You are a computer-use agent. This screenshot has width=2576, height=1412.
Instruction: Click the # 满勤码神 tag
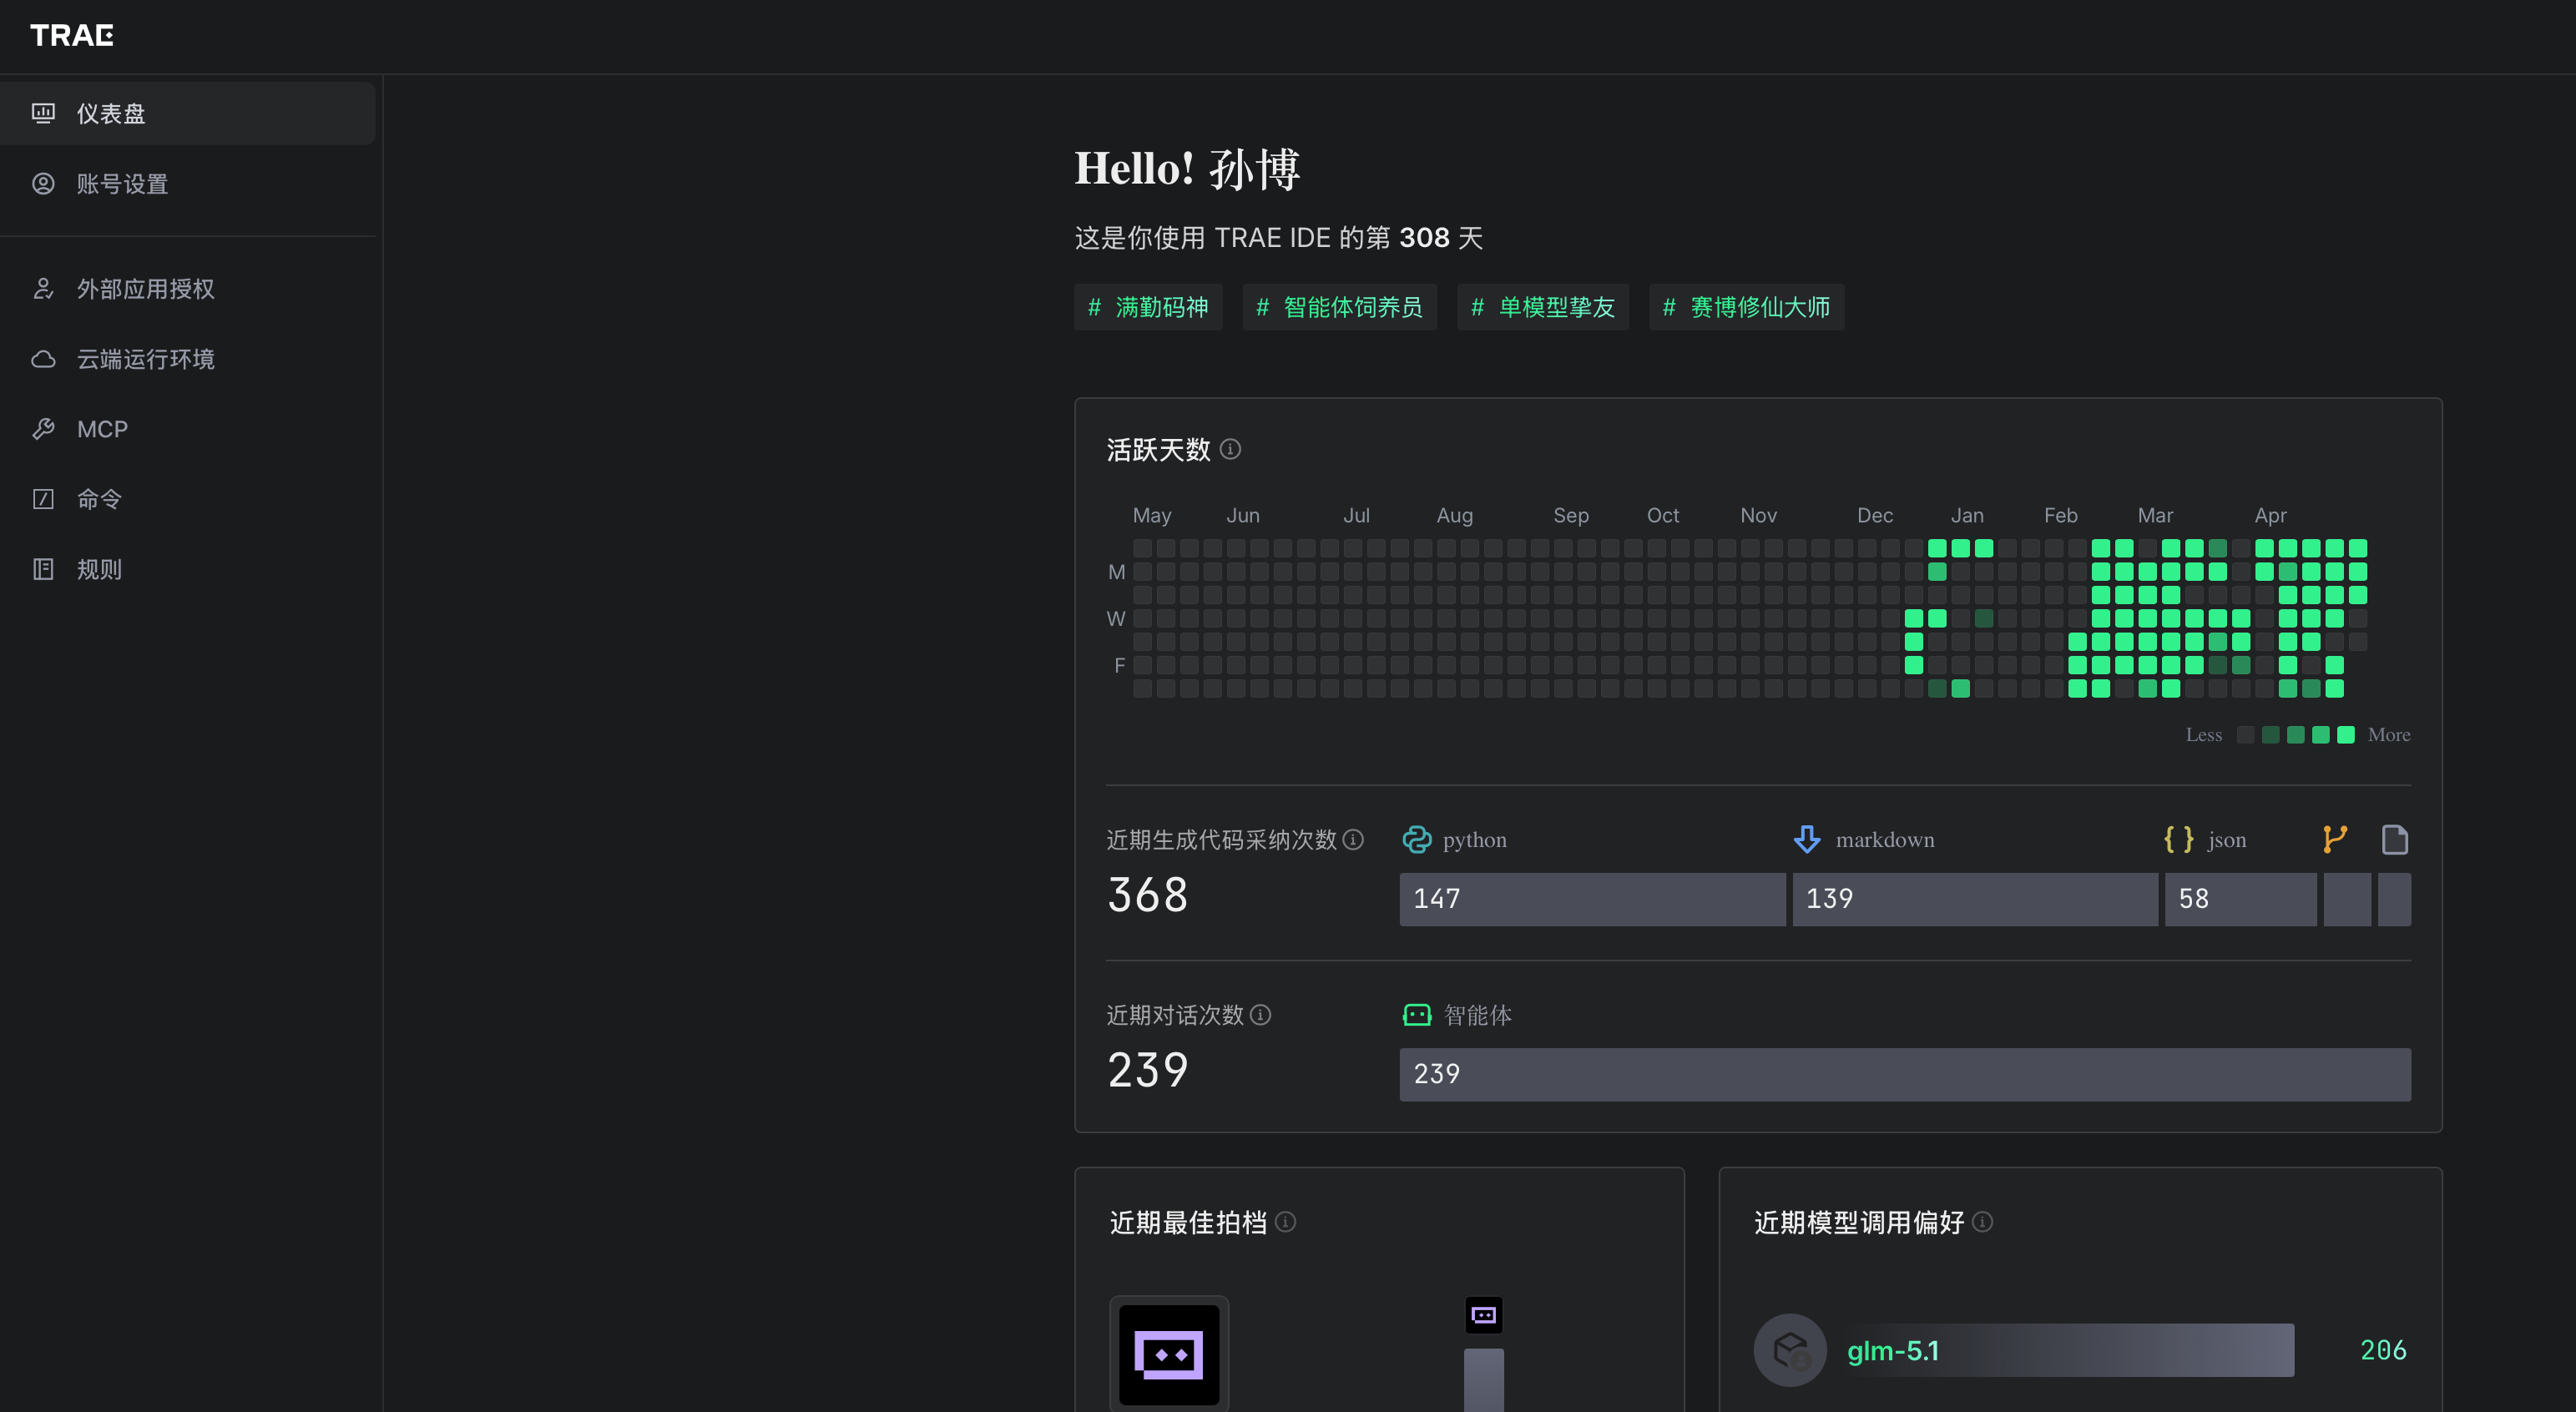click(x=1148, y=307)
